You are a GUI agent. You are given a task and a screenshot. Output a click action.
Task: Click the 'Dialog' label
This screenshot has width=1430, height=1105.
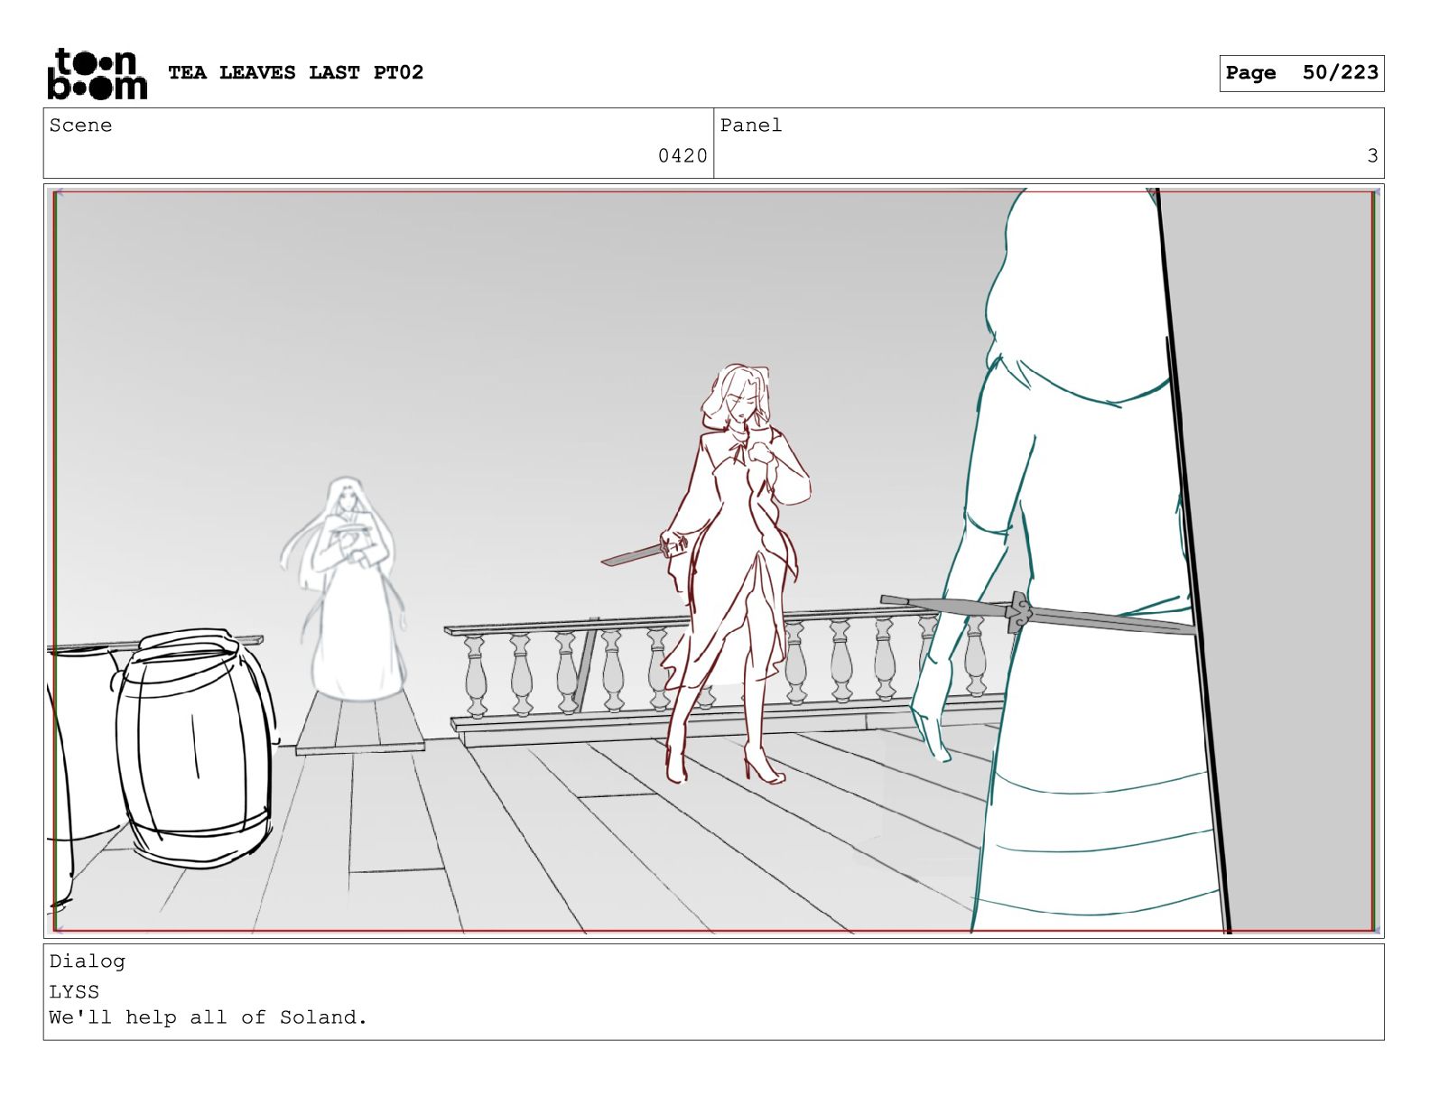pyautogui.click(x=87, y=961)
